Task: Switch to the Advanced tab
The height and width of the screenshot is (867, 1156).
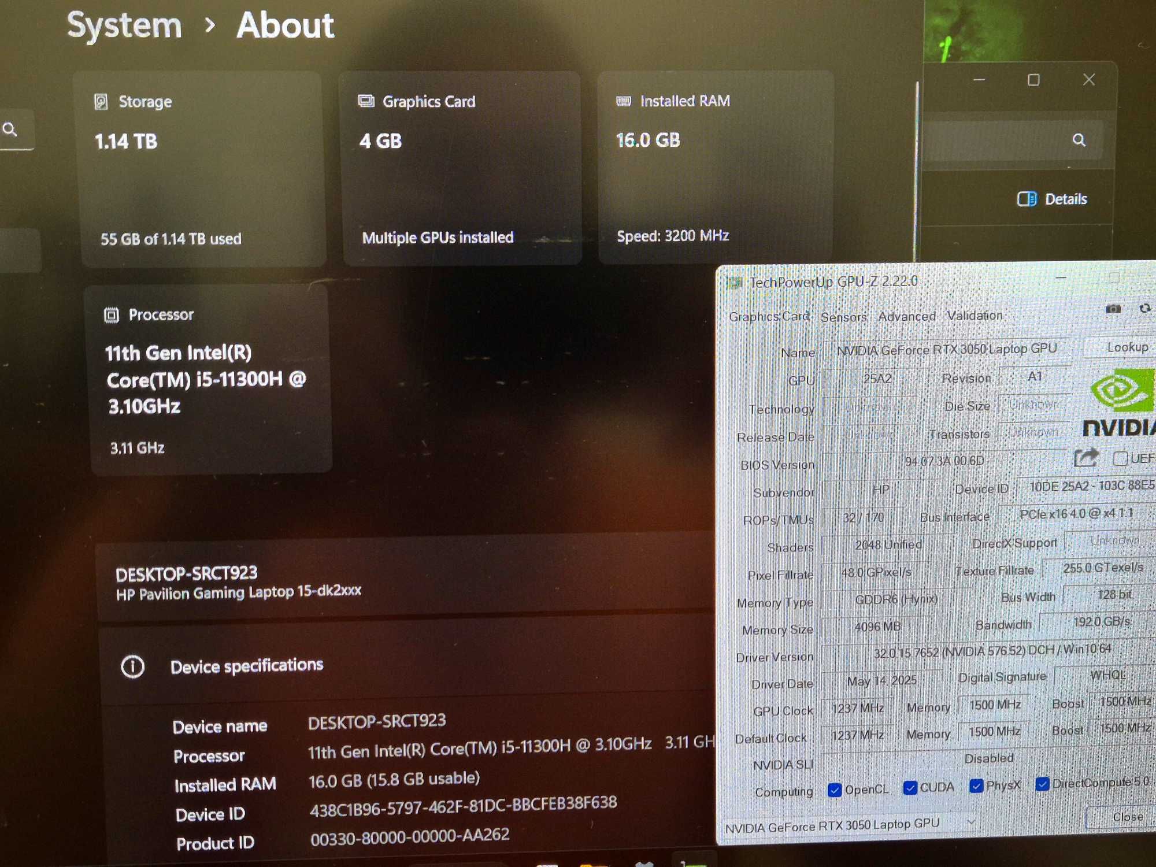Action: pyautogui.click(x=907, y=316)
